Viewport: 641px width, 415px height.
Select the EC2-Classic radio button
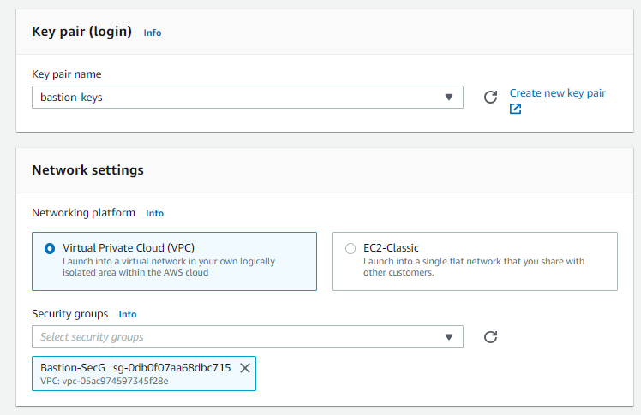click(x=350, y=248)
